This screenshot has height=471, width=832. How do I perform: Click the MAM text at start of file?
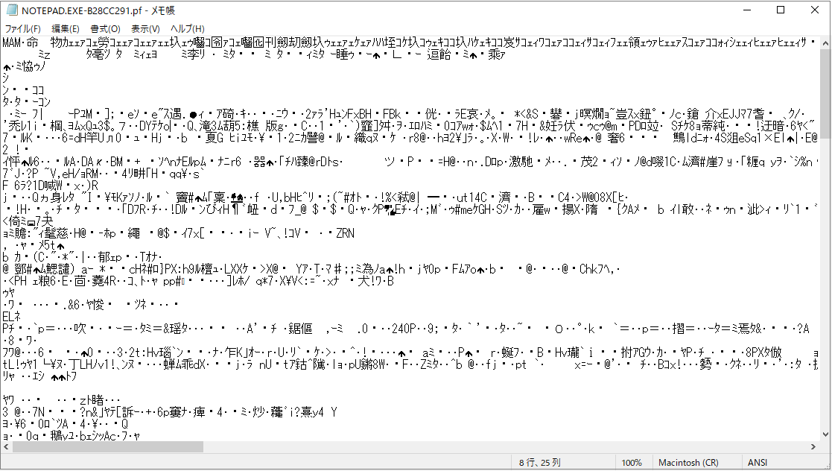click(x=12, y=42)
